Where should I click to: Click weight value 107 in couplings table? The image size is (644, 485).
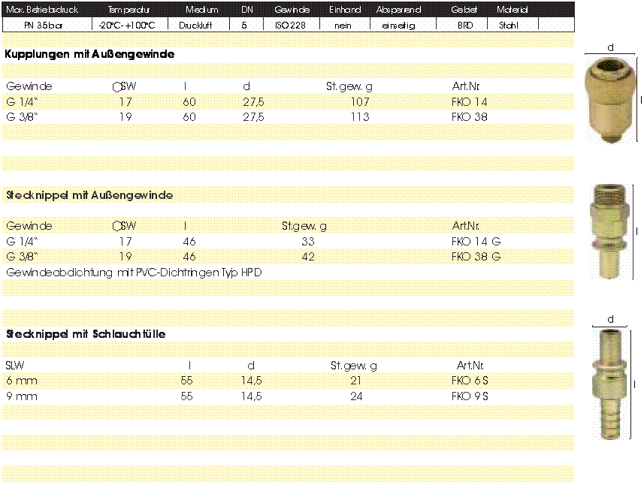pos(360,102)
